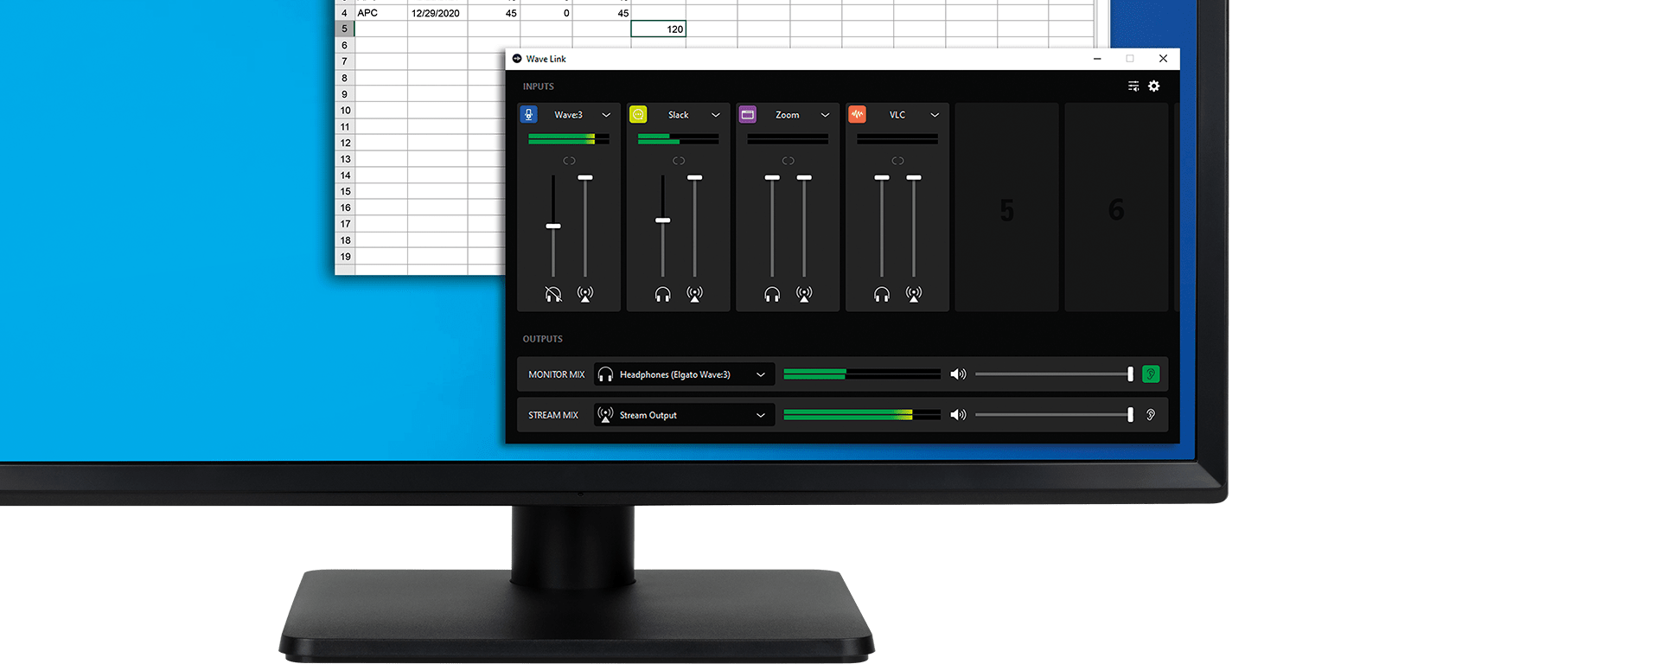Open the mixer options list icon

pyautogui.click(x=1133, y=86)
